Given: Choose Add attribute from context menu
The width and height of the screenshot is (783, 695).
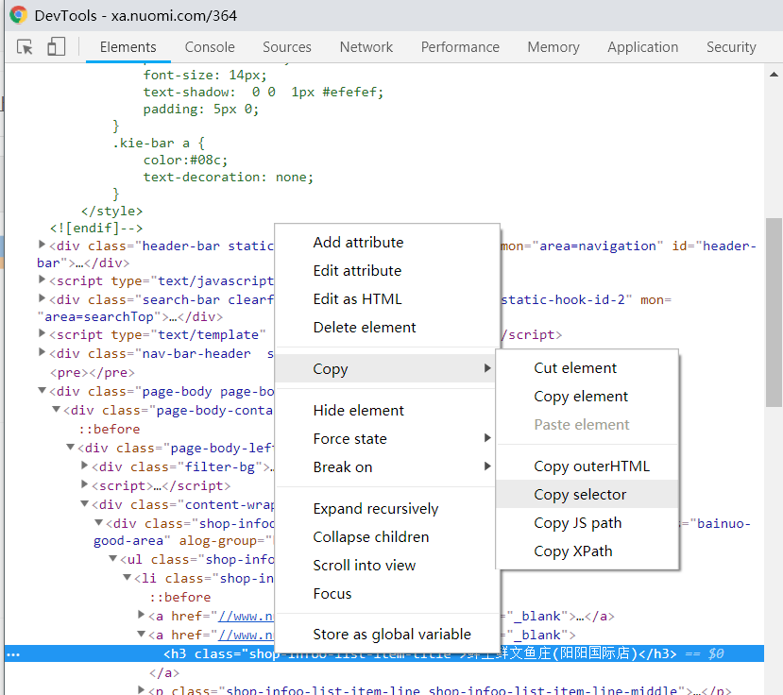Looking at the screenshot, I should pyautogui.click(x=387, y=242).
